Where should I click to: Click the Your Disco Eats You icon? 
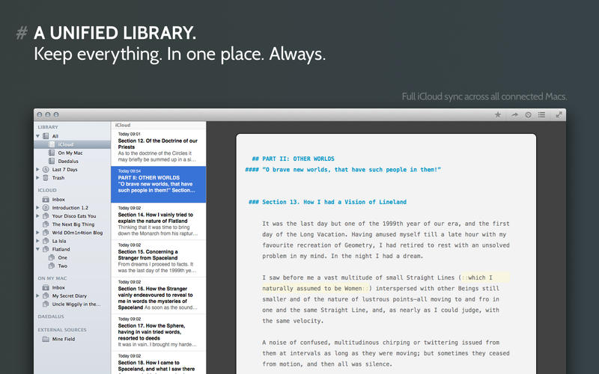pos(46,216)
